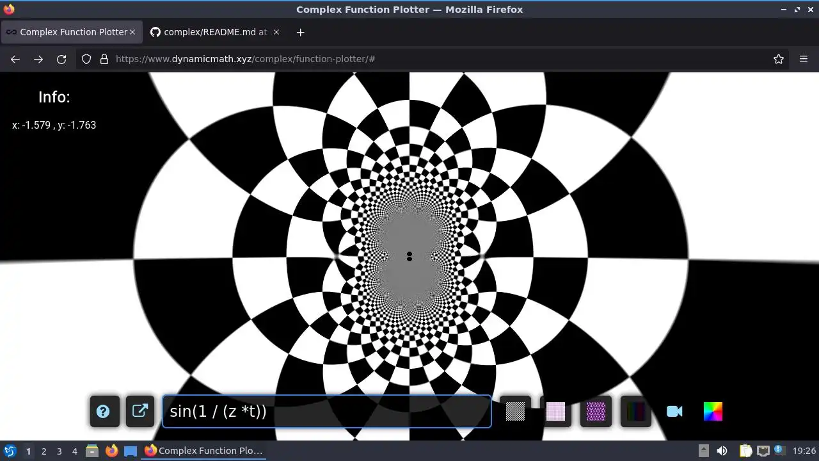The height and width of the screenshot is (461, 819).
Task: Open the help question-mark button
Action: tap(103, 412)
